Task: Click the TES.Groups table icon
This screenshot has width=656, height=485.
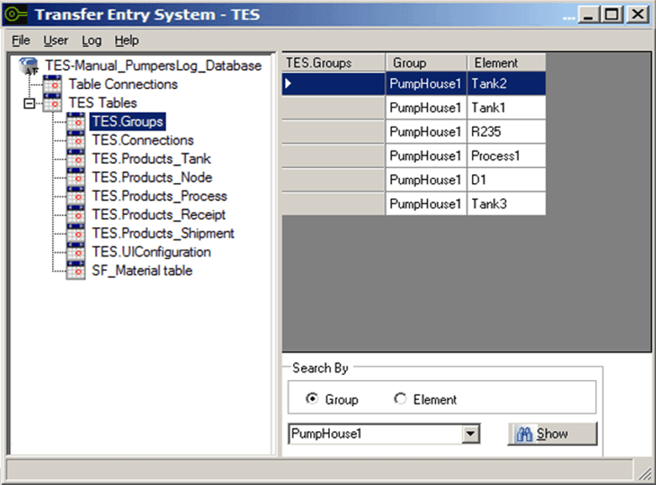Action: (x=76, y=122)
